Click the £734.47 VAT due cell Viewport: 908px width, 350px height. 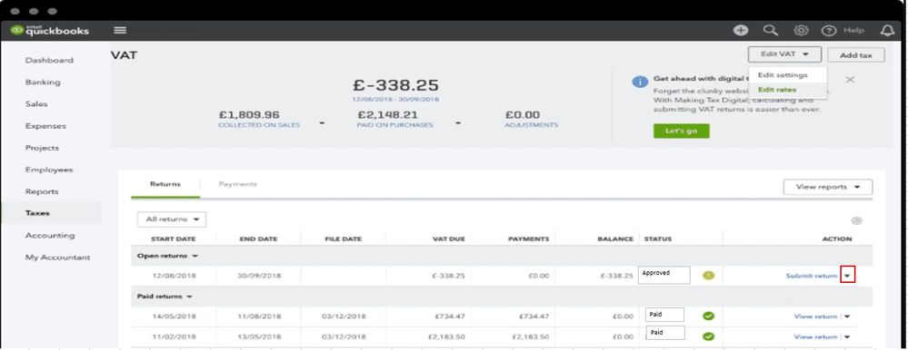[x=449, y=316]
